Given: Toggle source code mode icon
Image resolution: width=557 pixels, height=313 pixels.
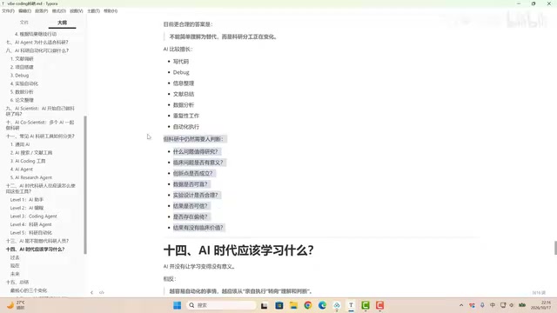Looking at the screenshot, I should (x=102, y=292).
